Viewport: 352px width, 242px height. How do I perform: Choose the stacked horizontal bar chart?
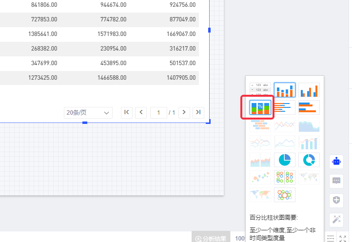click(309, 106)
